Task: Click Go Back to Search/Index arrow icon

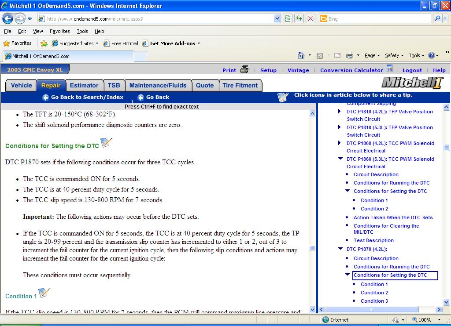Action: 45,98
